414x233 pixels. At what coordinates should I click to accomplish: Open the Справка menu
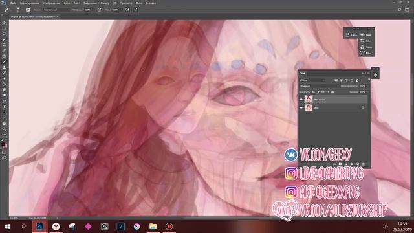151,3
